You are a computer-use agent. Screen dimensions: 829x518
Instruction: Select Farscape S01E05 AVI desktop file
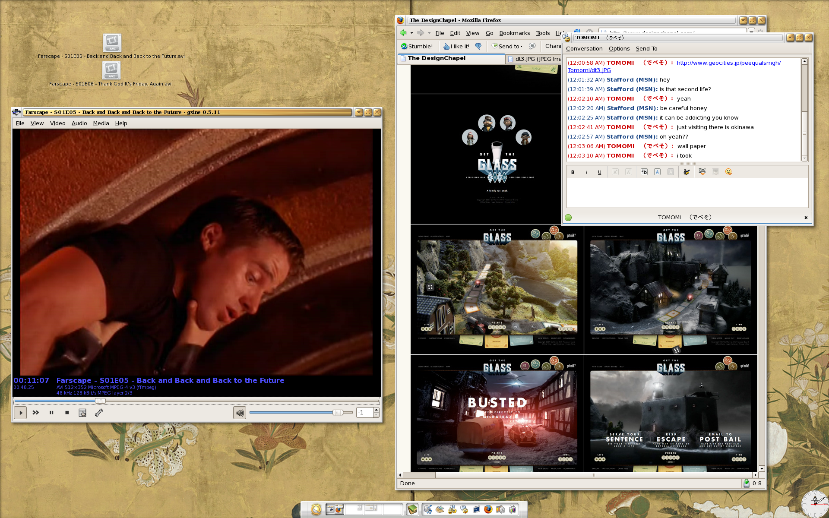[111, 47]
